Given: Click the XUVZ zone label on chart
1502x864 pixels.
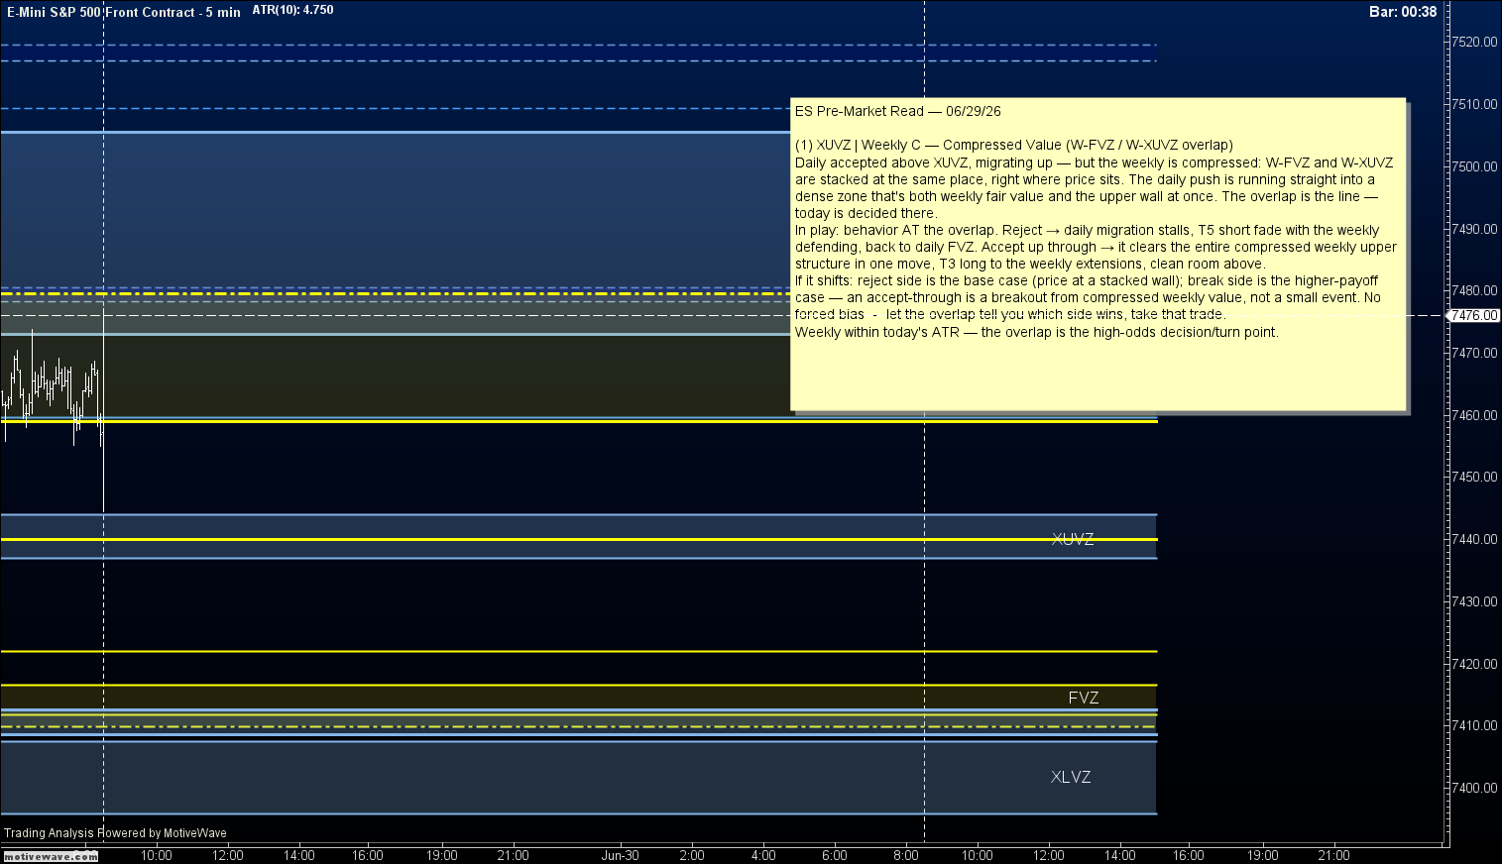Looking at the screenshot, I should point(1073,539).
